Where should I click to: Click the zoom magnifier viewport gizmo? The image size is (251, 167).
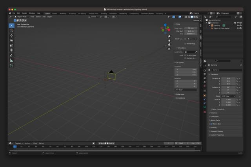(169, 37)
